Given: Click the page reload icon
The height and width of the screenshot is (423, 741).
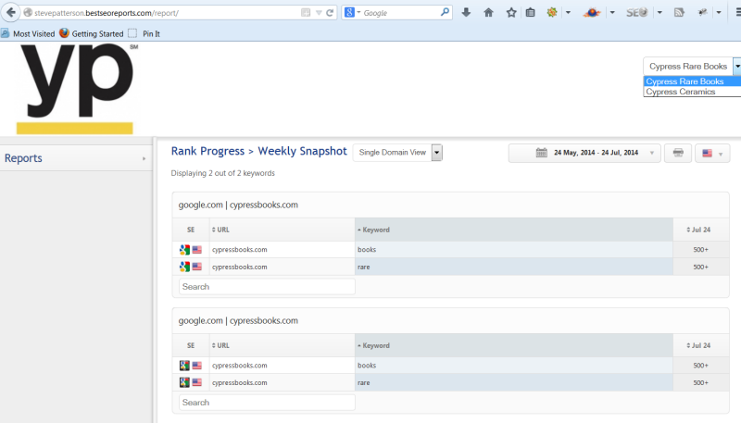Looking at the screenshot, I should [x=330, y=13].
